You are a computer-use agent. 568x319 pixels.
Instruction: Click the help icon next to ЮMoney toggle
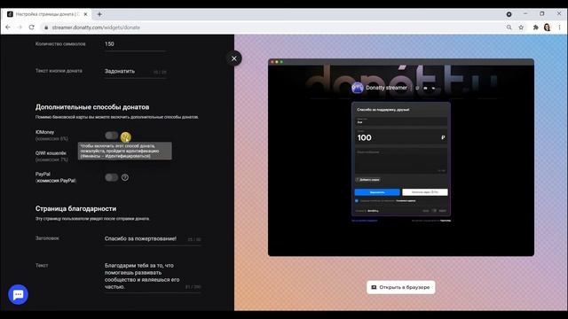point(125,136)
